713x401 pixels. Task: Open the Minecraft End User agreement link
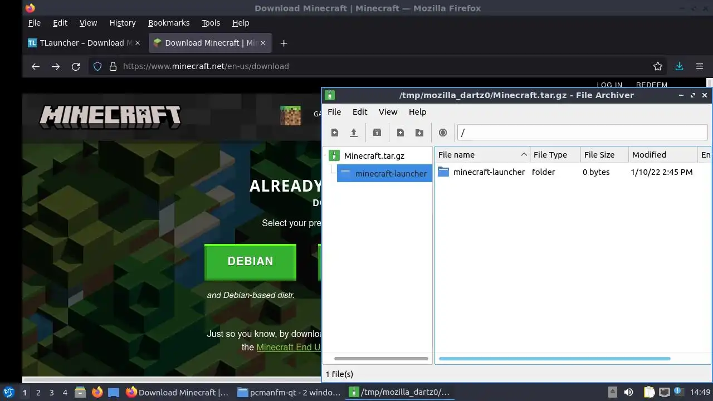pos(288,347)
